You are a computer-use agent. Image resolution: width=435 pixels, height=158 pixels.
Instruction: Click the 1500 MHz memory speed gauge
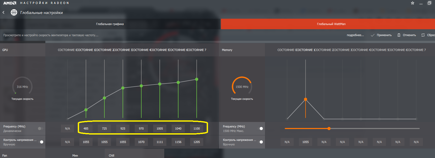click(x=242, y=86)
